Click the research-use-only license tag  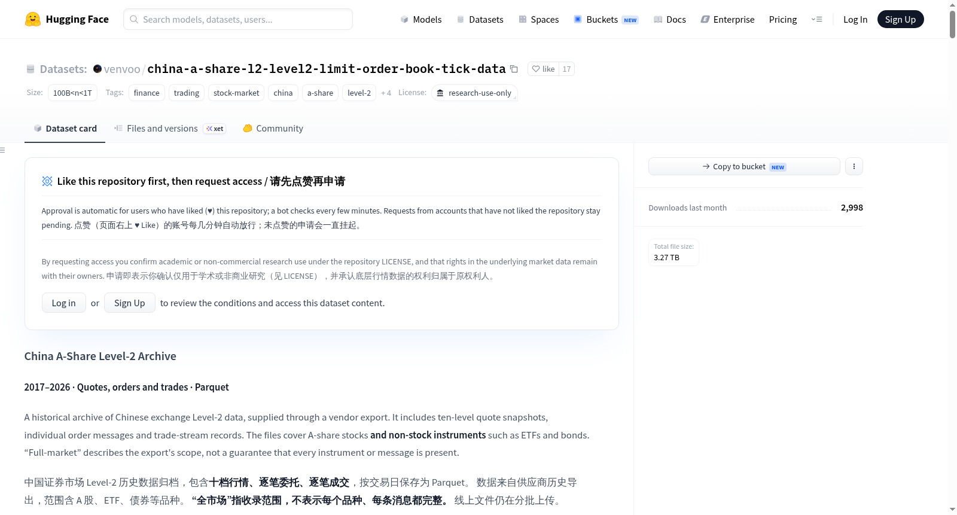tap(474, 93)
